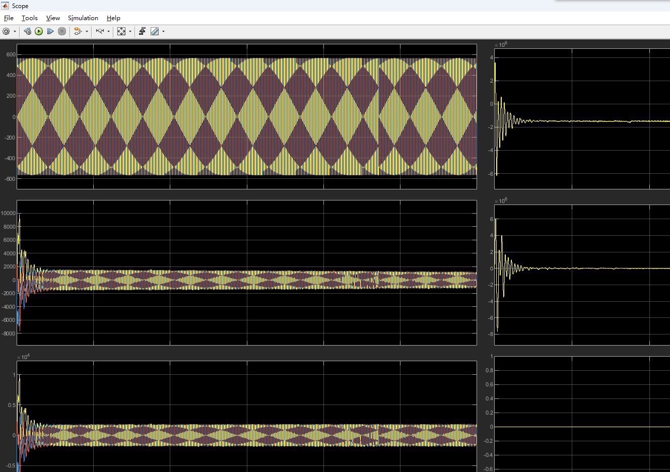This screenshot has height=472, width=670.
Task: Click the step forward icon
Action: [50, 31]
